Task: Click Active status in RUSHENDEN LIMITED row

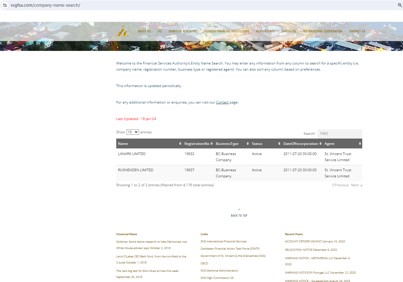Action: (x=257, y=170)
